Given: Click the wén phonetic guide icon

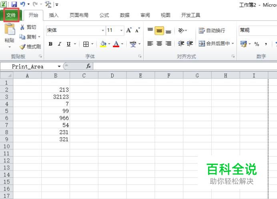Looking at the screenshot, I should coord(133,44).
